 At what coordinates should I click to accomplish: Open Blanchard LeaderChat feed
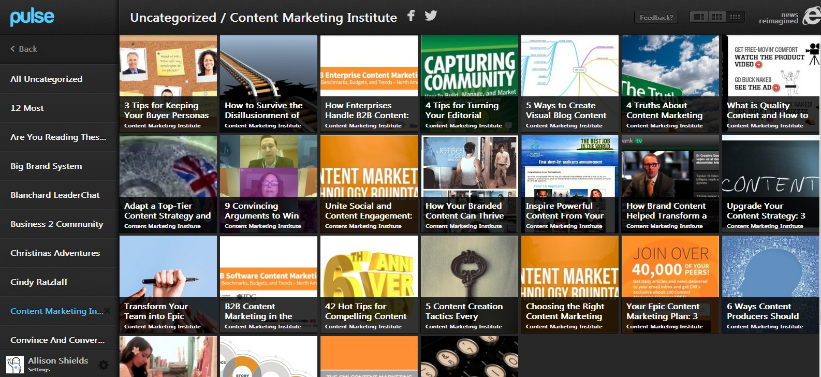[x=55, y=195]
